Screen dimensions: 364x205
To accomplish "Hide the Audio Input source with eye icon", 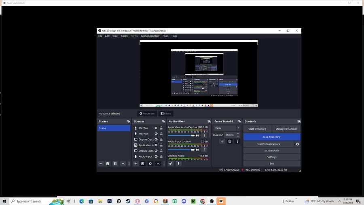I will pyautogui.click(x=156, y=156).
